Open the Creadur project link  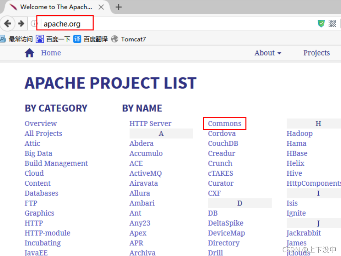[x=222, y=153]
